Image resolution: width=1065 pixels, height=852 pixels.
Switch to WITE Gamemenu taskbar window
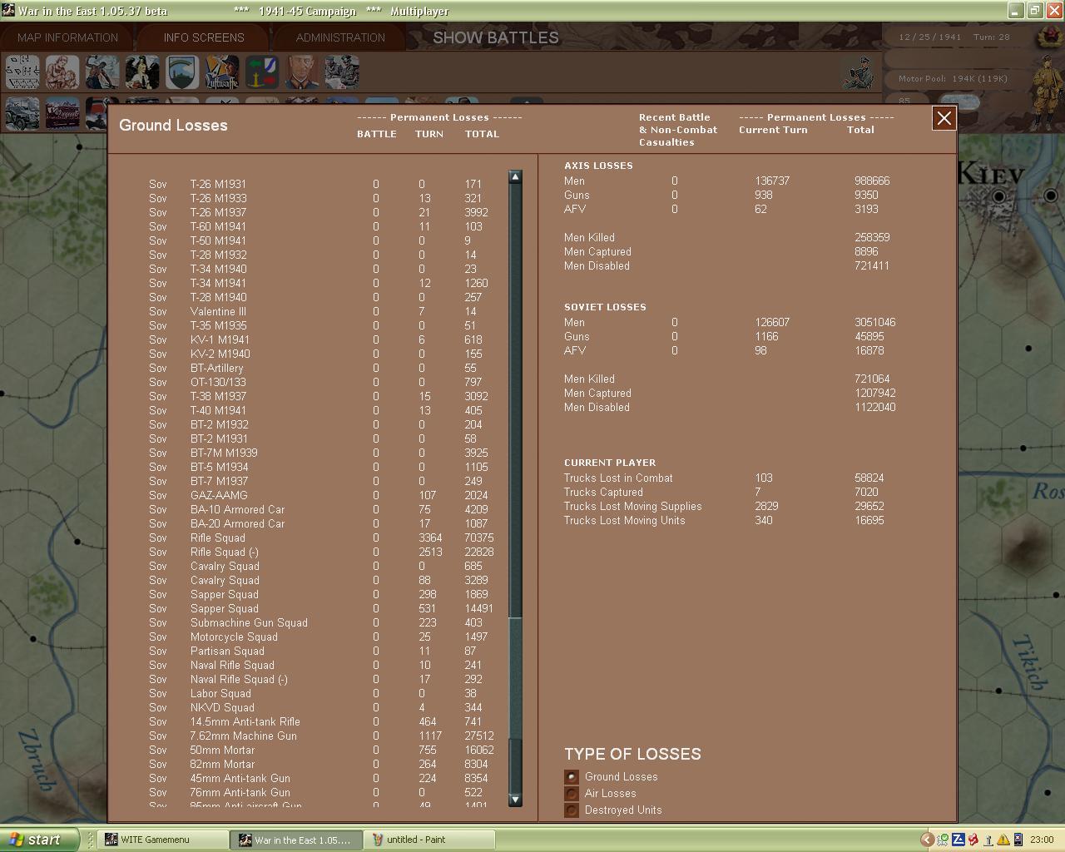163,840
